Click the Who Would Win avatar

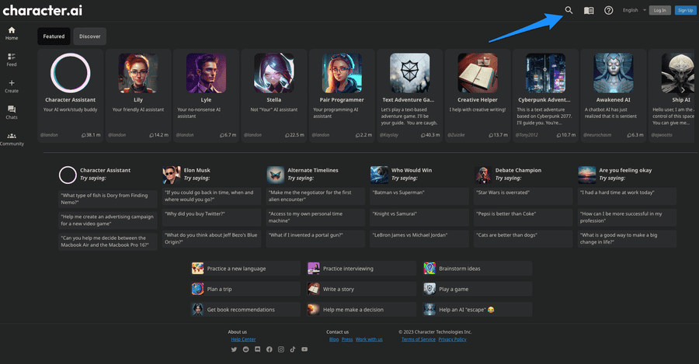pos(379,175)
